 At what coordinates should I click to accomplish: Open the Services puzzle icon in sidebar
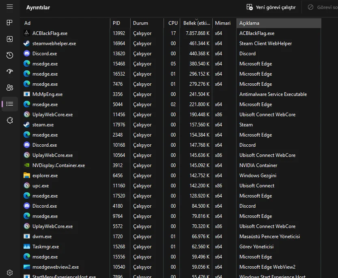(10, 120)
